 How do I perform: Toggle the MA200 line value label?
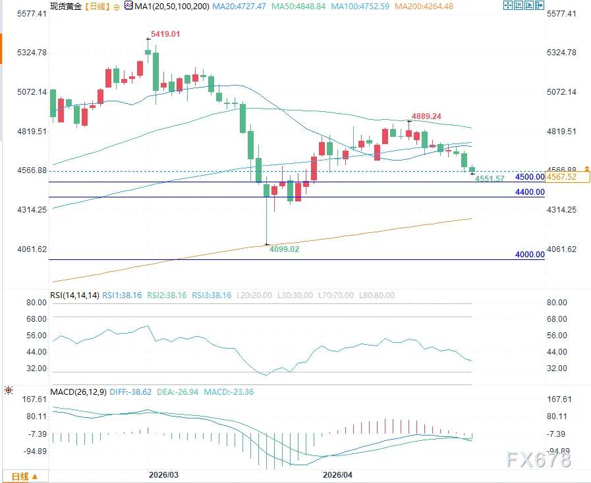pos(424,7)
